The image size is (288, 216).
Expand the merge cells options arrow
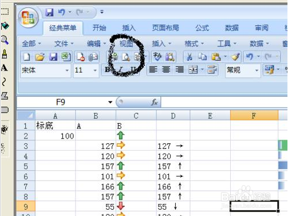click(x=202, y=70)
